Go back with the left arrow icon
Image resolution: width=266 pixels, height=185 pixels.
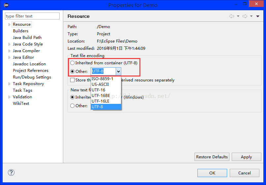[232, 16]
